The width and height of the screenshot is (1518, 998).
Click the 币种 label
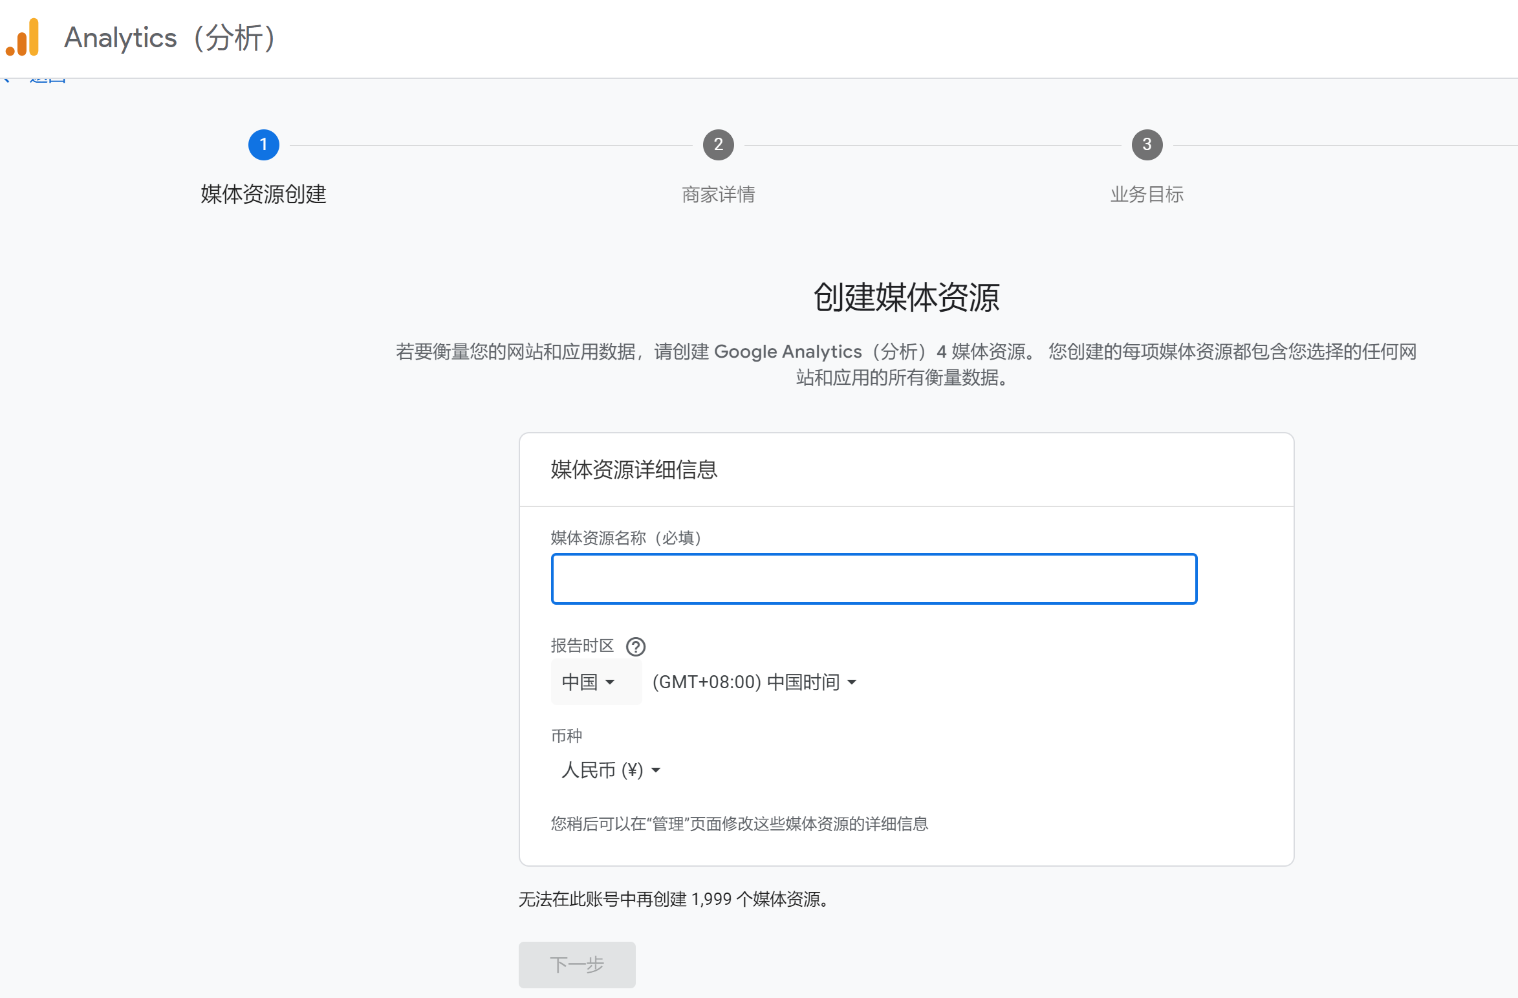pos(567,735)
